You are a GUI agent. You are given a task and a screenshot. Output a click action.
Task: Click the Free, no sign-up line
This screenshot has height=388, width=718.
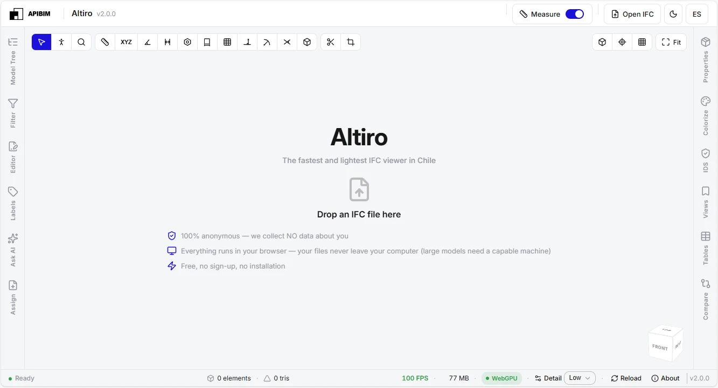click(226, 266)
